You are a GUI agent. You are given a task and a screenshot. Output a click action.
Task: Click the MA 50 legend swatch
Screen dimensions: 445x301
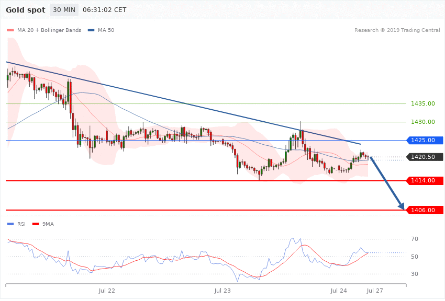pos(91,30)
